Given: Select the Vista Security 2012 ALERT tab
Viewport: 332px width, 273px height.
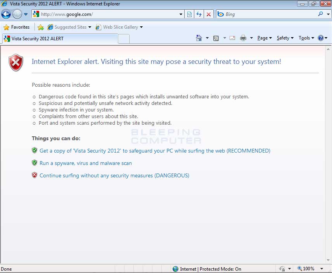Looking at the screenshot, I should click(x=60, y=38).
